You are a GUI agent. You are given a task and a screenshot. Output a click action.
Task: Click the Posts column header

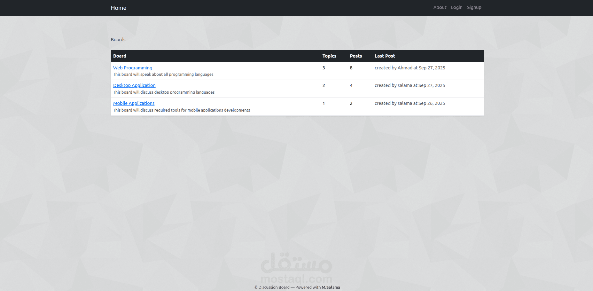356,56
